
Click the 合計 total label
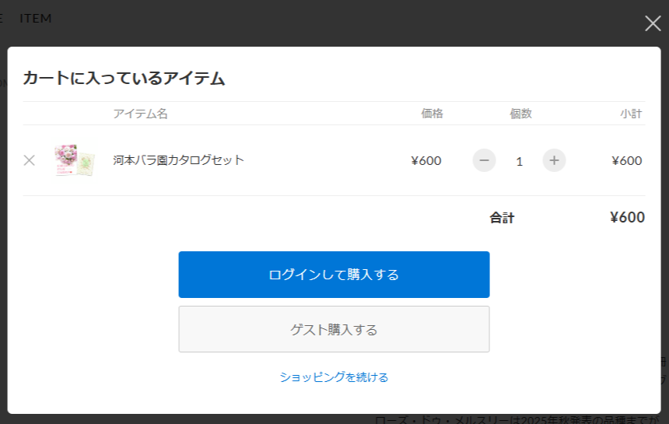click(502, 218)
